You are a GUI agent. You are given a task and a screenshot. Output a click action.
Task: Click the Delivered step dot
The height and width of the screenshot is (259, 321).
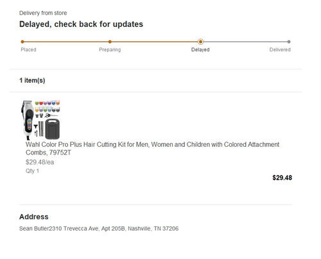pyautogui.click(x=289, y=42)
